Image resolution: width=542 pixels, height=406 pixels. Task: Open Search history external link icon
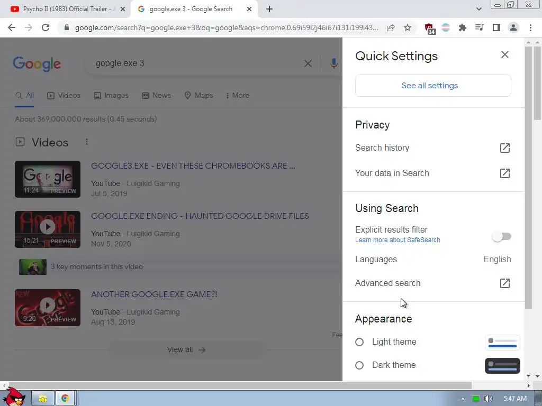click(x=504, y=148)
